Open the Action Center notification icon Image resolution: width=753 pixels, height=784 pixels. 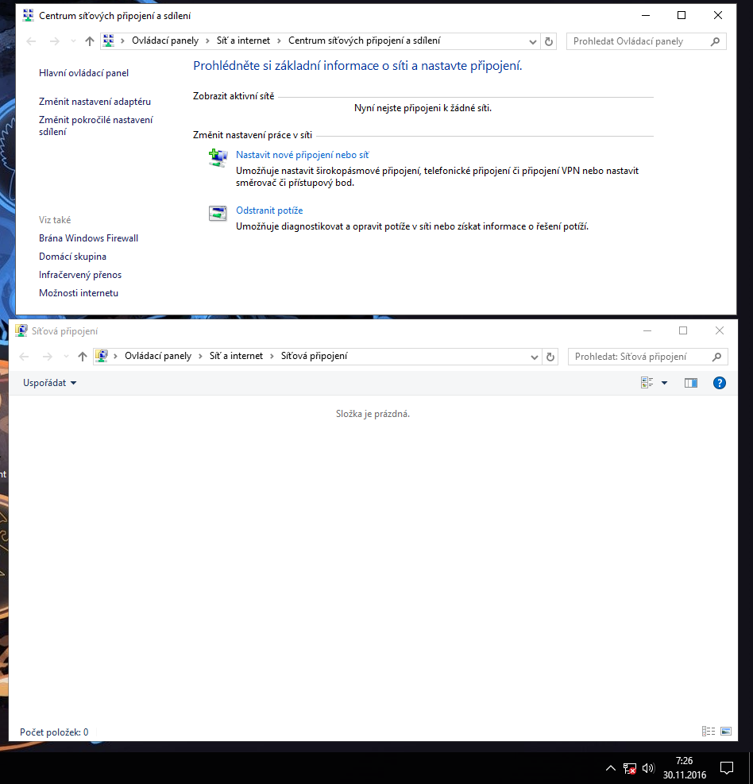click(x=727, y=768)
